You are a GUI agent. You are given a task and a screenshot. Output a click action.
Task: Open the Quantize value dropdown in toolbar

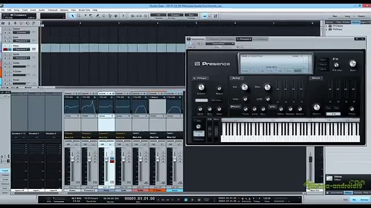point(158,15)
